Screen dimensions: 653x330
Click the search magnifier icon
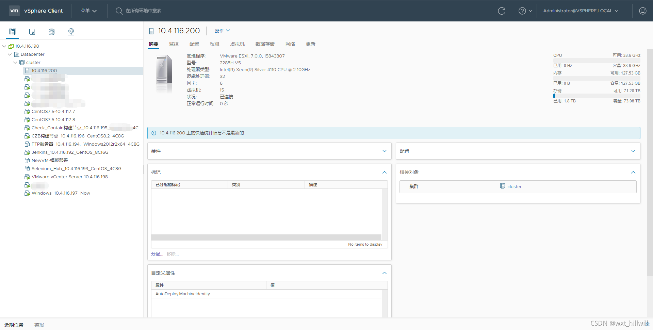pos(119,11)
